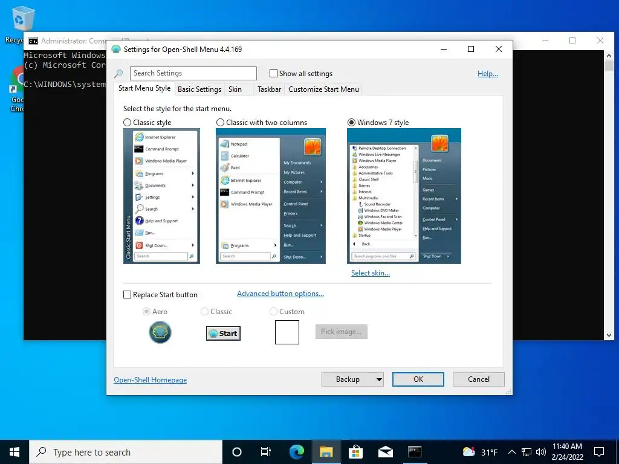
Task: Switch to the Basic Settings tab
Action: point(199,89)
